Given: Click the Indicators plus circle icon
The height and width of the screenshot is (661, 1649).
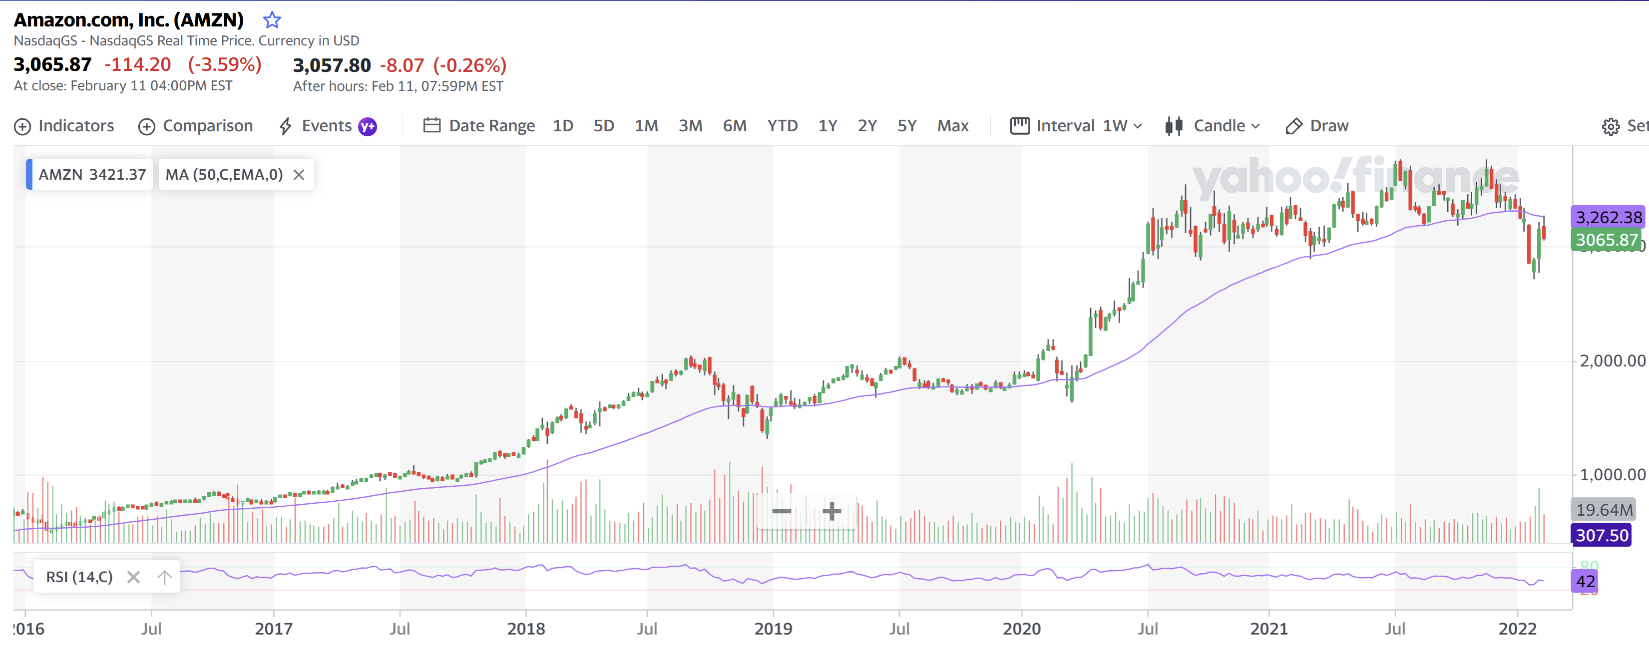Looking at the screenshot, I should click(x=22, y=127).
